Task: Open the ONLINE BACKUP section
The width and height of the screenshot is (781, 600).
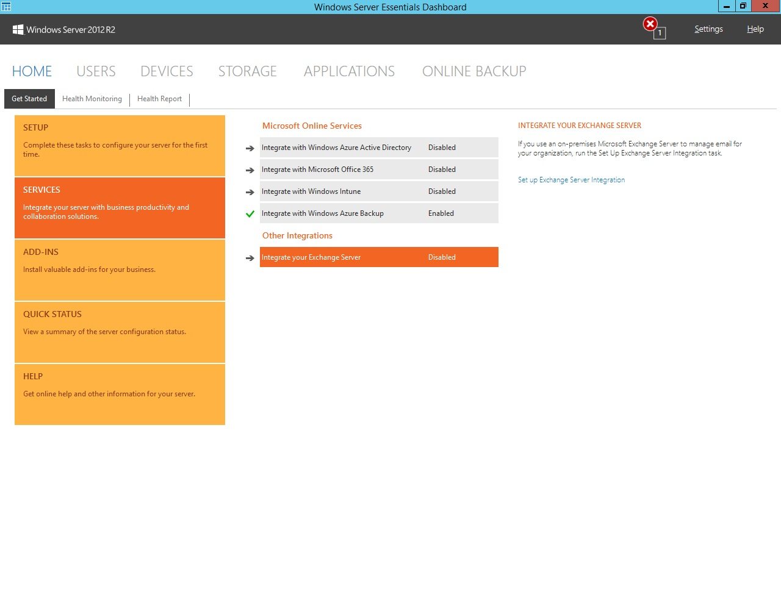Action: click(474, 71)
